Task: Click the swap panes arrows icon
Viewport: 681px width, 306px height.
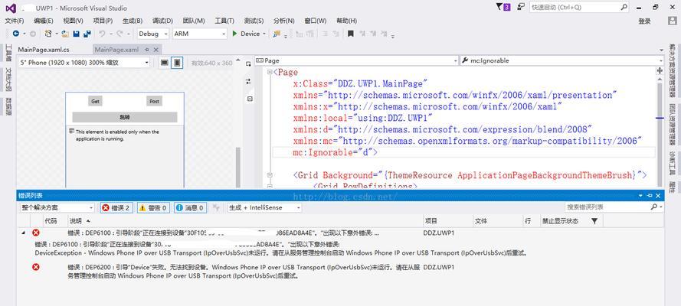Action: tap(248, 81)
